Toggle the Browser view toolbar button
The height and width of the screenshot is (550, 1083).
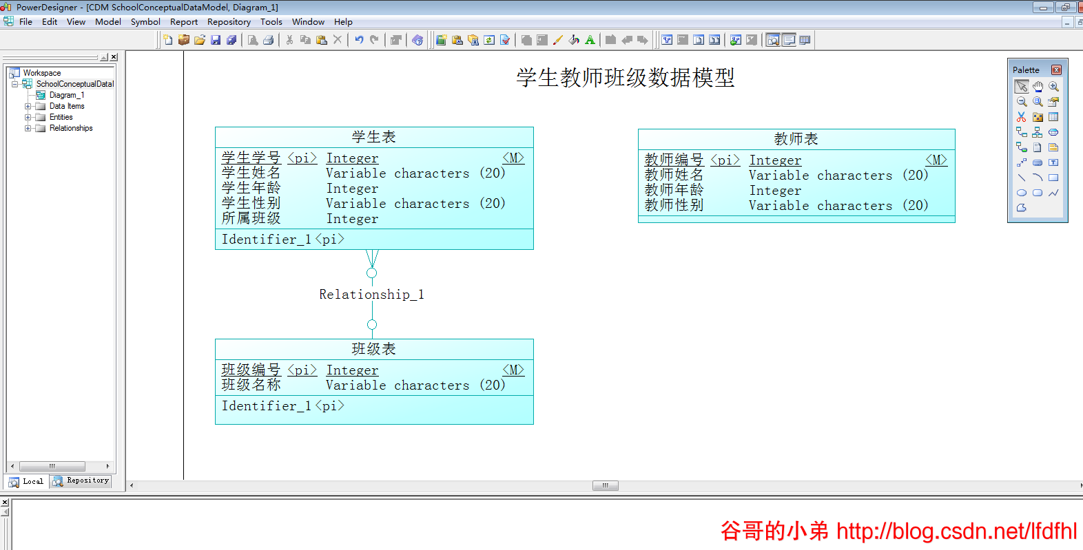[x=773, y=40]
